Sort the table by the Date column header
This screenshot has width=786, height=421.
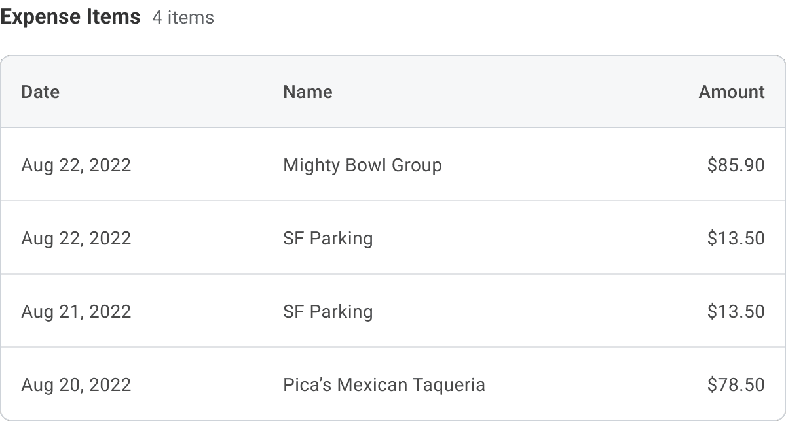coord(40,92)
